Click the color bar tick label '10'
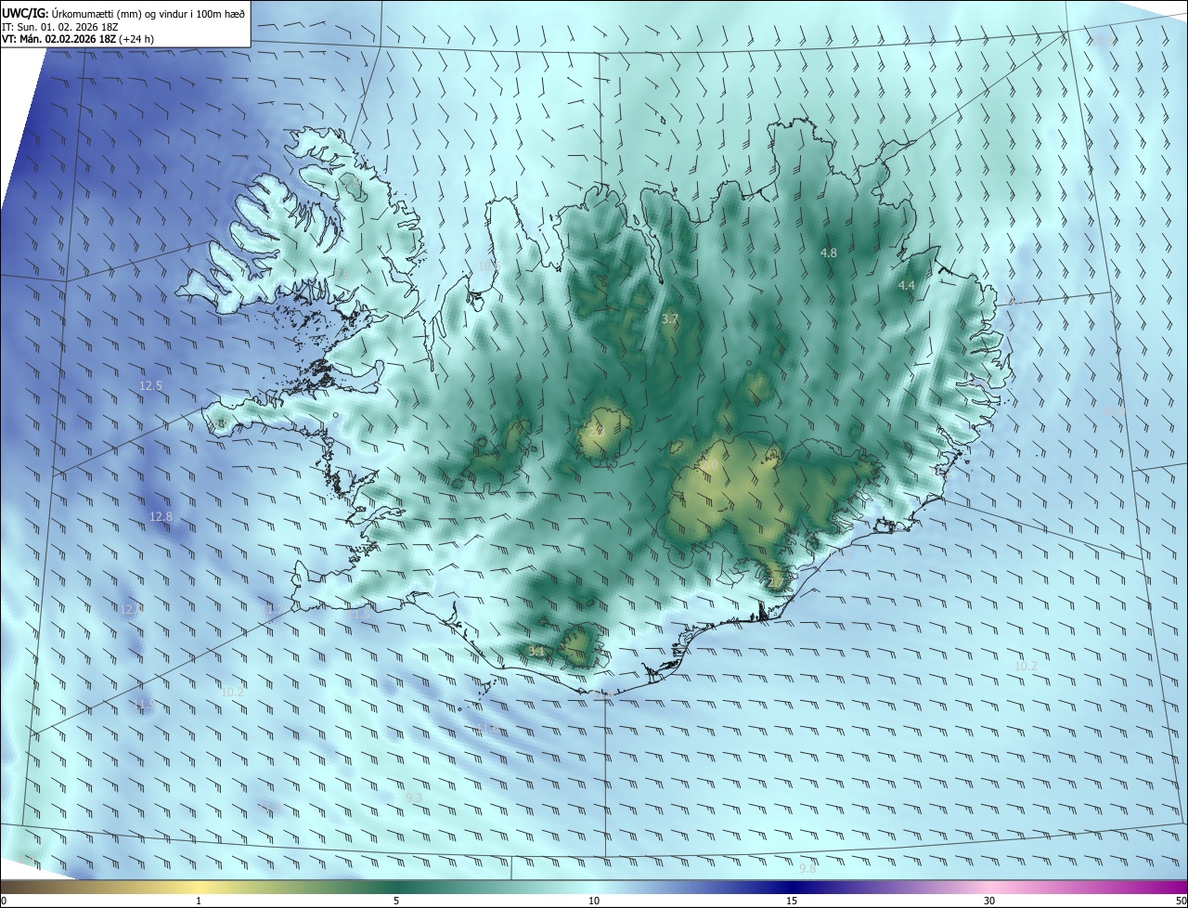 [594, 901]
